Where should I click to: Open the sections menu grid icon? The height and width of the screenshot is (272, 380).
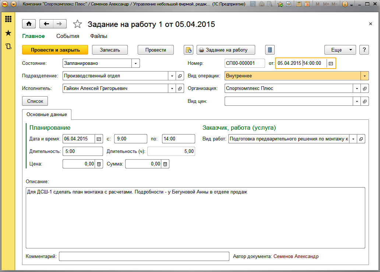coord(8,19)
